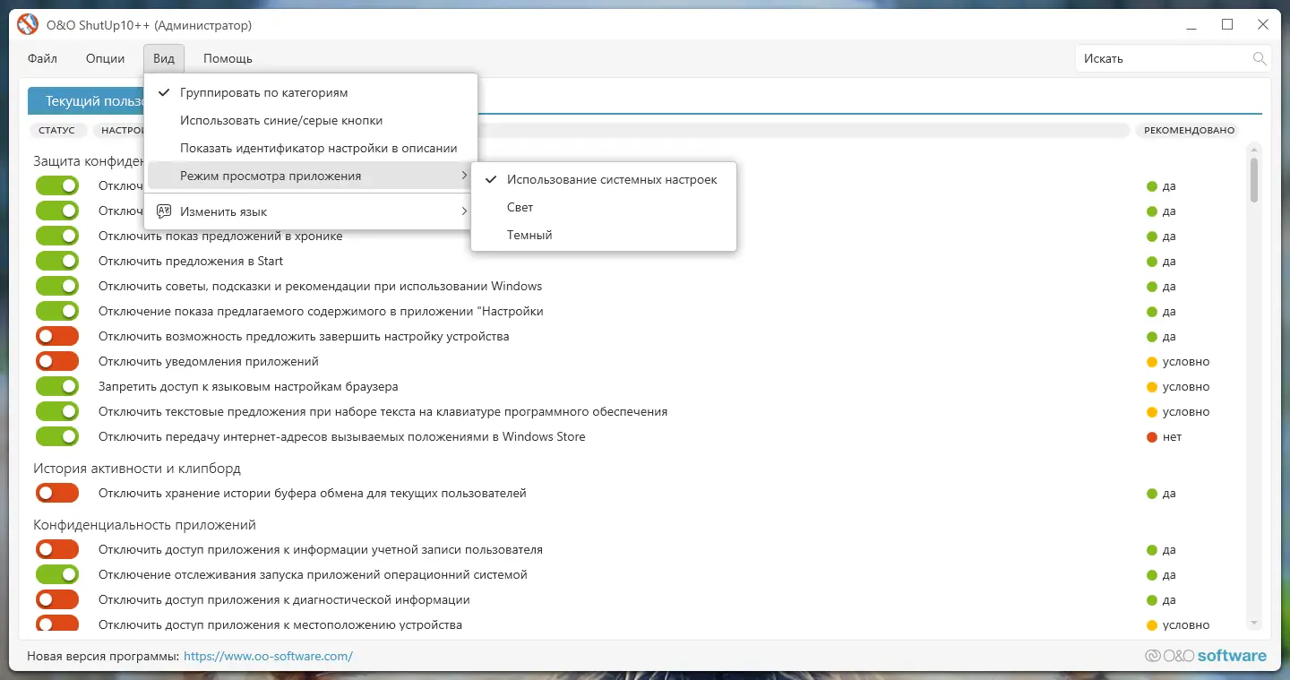Click the red dot in the Windows Store row
The image size is (1290, 680).
pos(1152,437)
